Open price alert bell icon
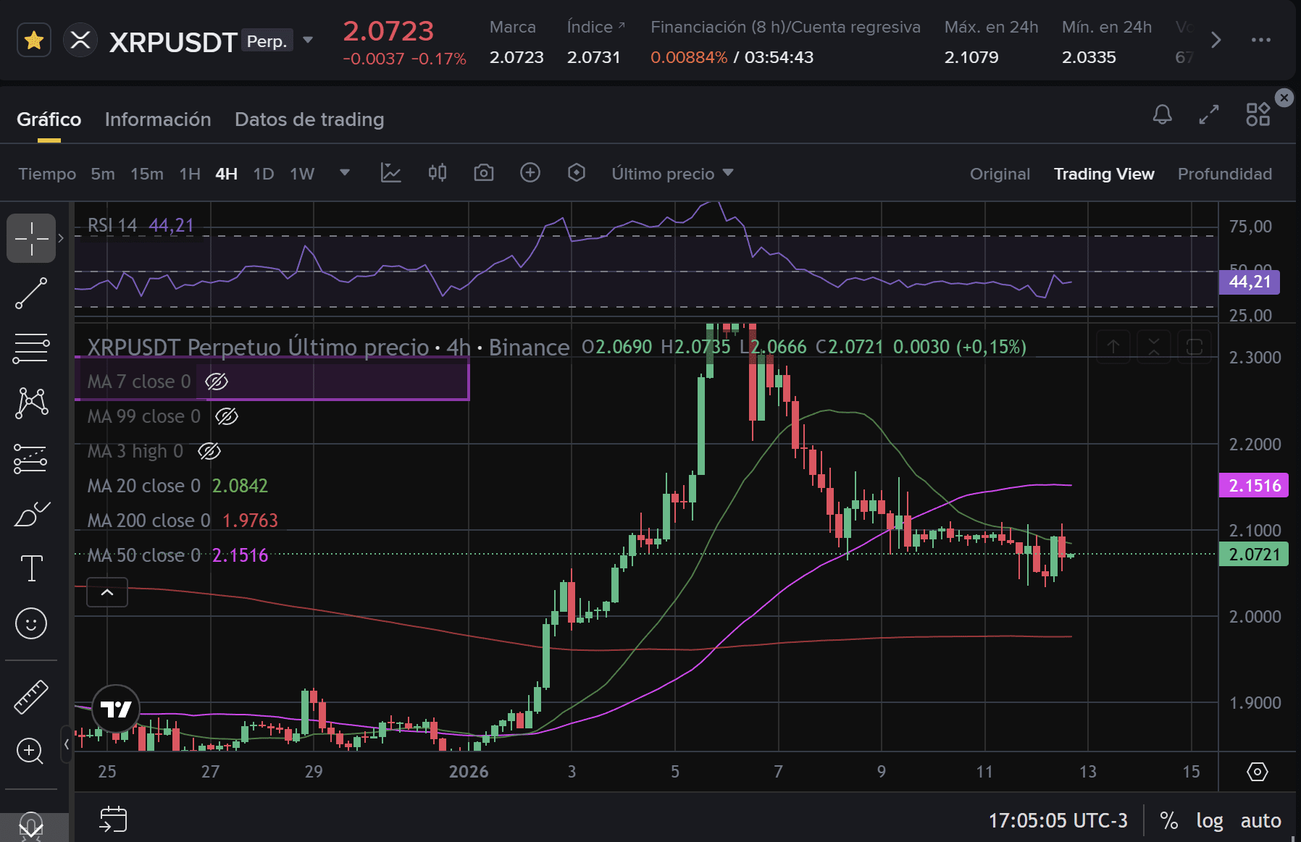The height and width of the screenshot is (842, 1301). click(x=1162, y=114)
